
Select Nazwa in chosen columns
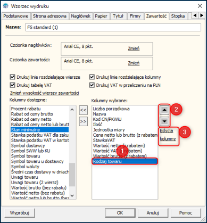pos(125,114)
